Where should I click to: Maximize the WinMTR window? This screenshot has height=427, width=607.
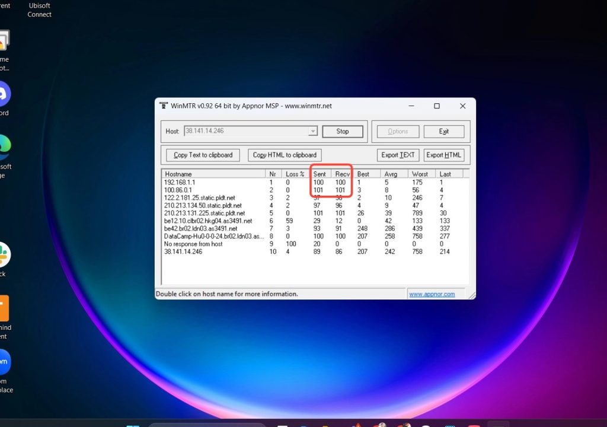click(x=437, y=106)
